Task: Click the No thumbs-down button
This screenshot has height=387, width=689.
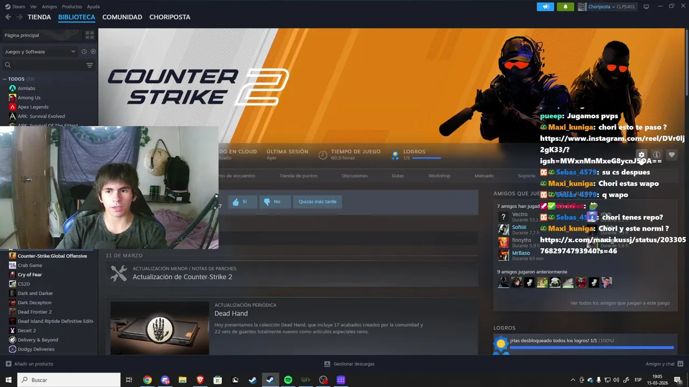Action: pyautogui.click(x=275, y=202)
